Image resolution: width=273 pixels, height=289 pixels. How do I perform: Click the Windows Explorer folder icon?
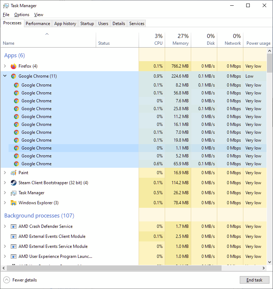point(14,203)
